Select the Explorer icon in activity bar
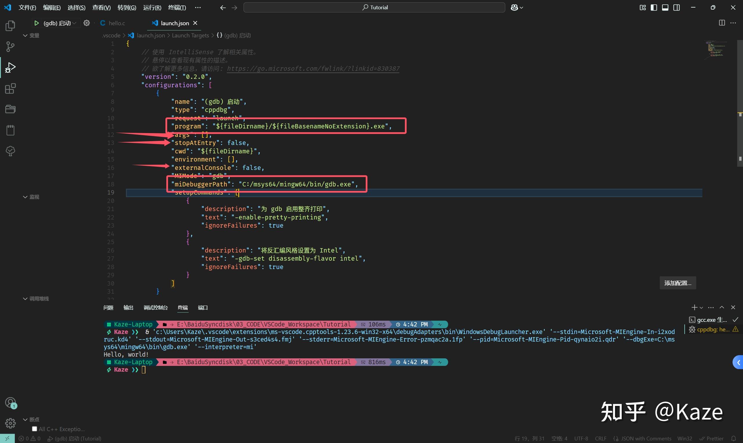Viewport: 743px width, 443px height. pos(10,26)
